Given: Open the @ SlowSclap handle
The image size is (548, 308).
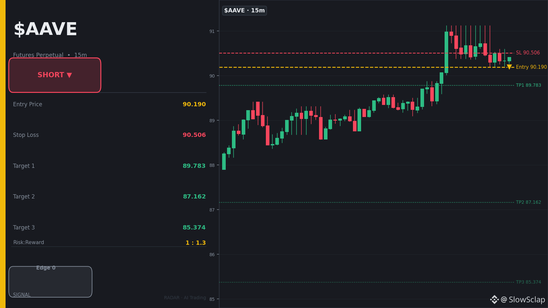Looking at the screenshot, I should click(523, 300).
